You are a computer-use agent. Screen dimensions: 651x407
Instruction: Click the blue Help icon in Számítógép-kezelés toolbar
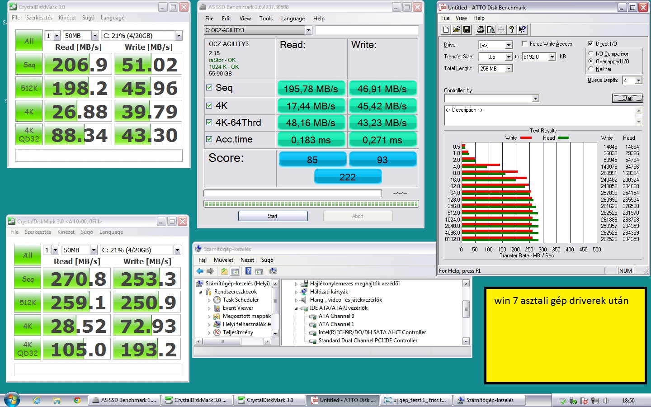[248, 271]
